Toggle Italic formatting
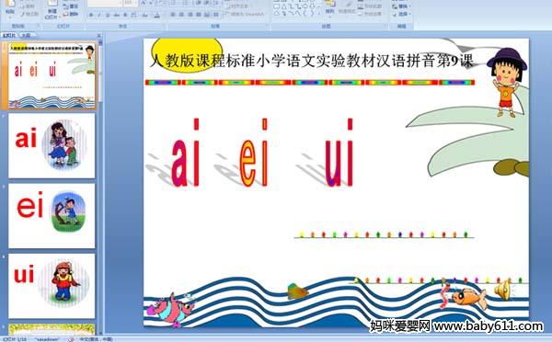Image resolution: width=552 pixels, height=342 pixels. [99, 15]
